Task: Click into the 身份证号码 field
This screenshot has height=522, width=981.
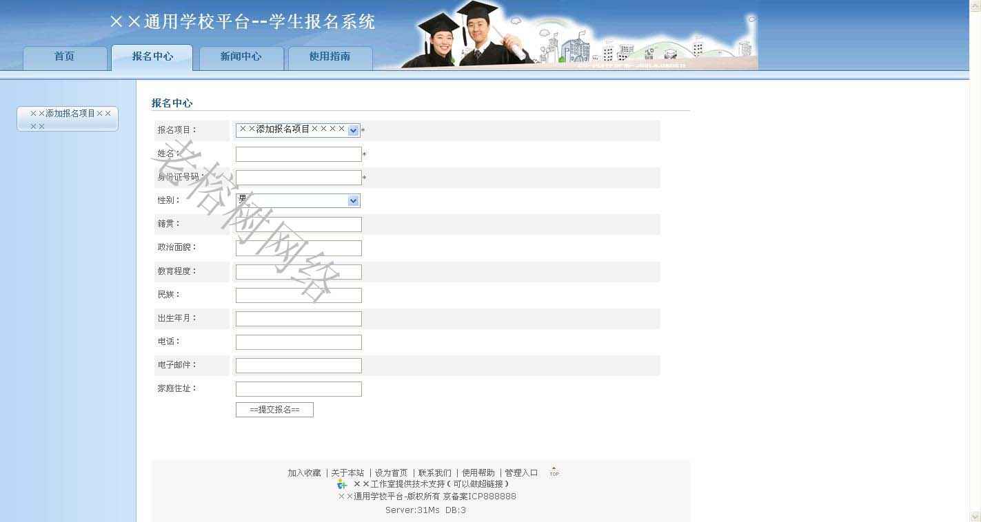Action: [x=299, y=178]
